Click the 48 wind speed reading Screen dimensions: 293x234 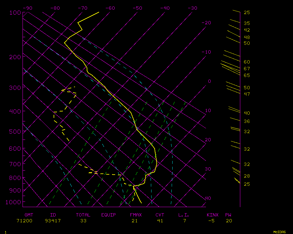pos(247,37)
